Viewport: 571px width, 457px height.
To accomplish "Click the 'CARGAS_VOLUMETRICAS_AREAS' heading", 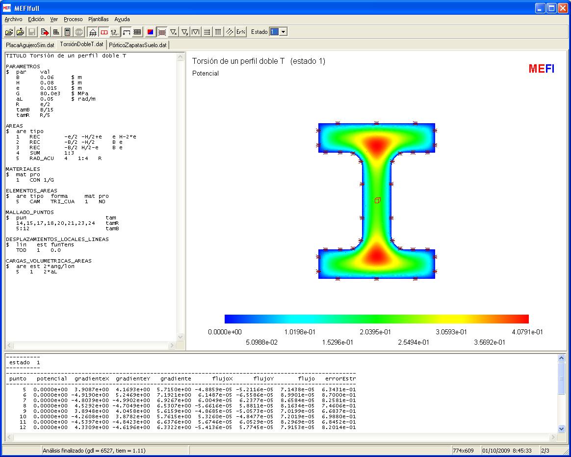I will tap(49, 261).
